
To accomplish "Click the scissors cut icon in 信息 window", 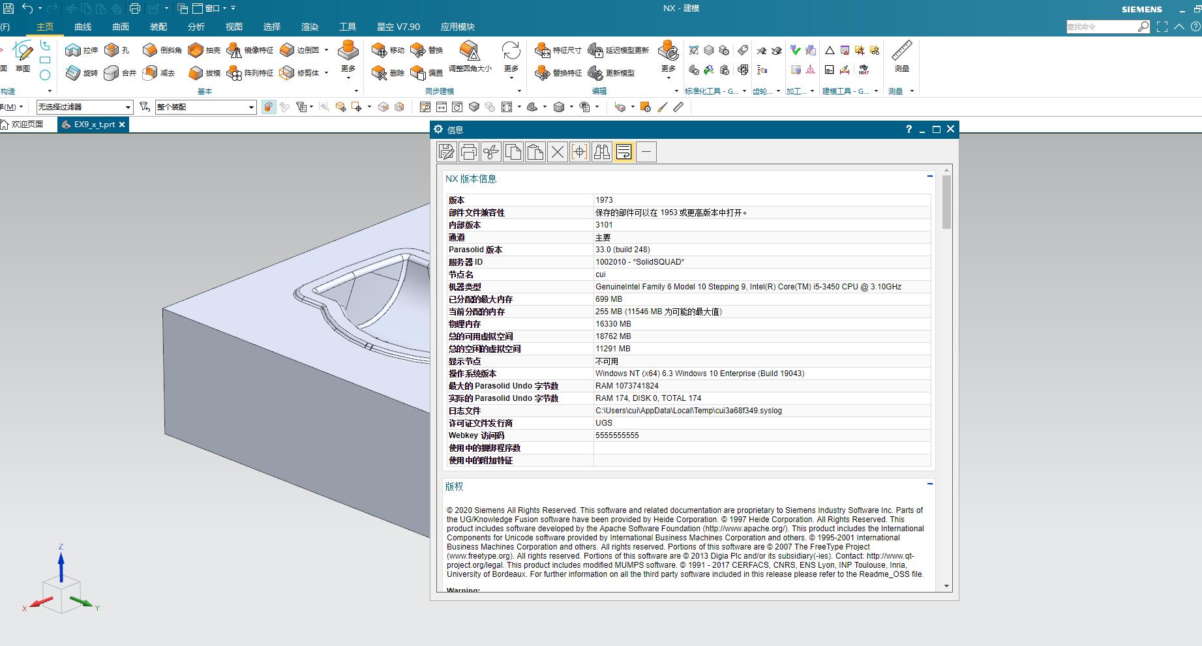I will click(491, 152).
